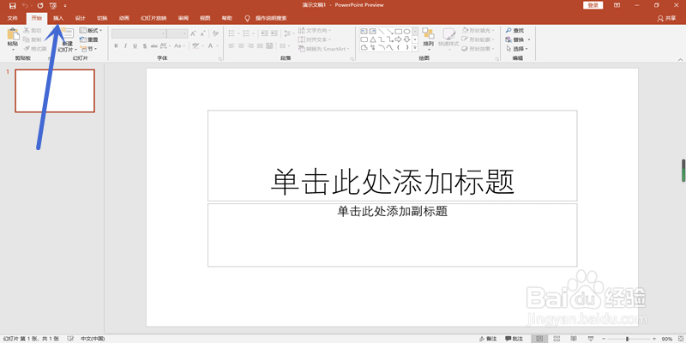Switch to the 视图 ribbon tab
Screen dimensions: 686x343
[205, 18]
